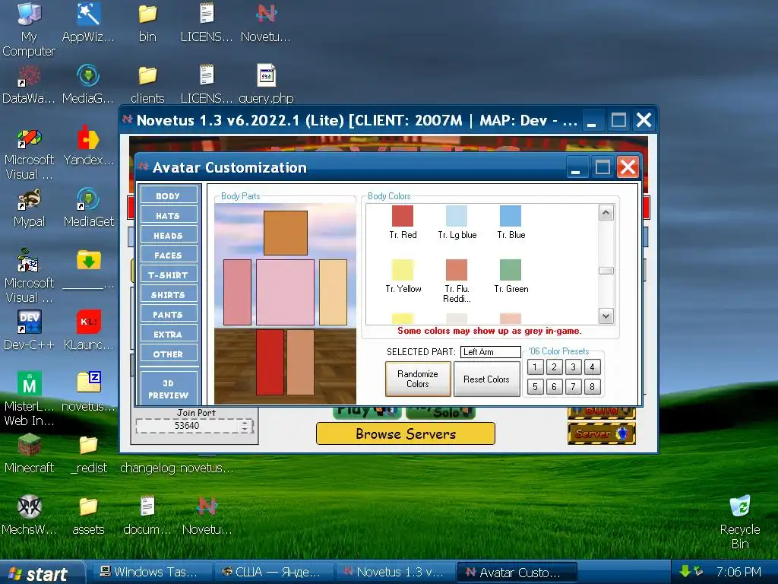The height and width of the screenshot is (584, 778).
Task: Switch to the EXTRA tab
Action: [169, 335]
